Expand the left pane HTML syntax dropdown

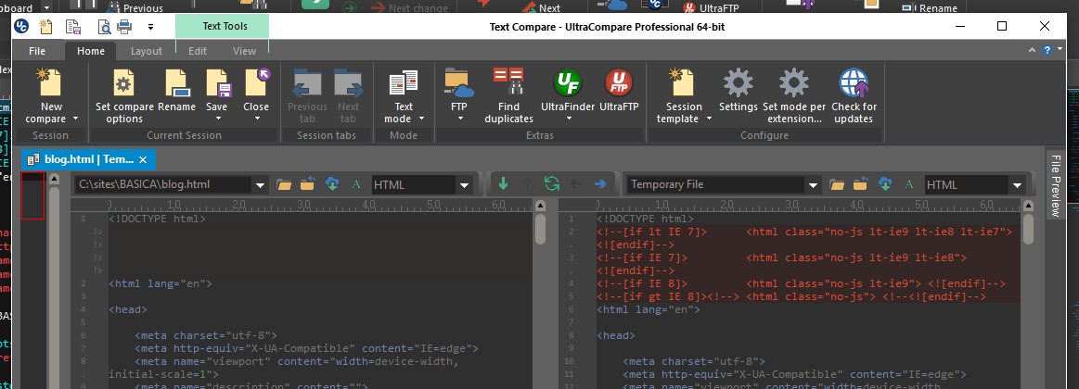(x=464, y=184)
